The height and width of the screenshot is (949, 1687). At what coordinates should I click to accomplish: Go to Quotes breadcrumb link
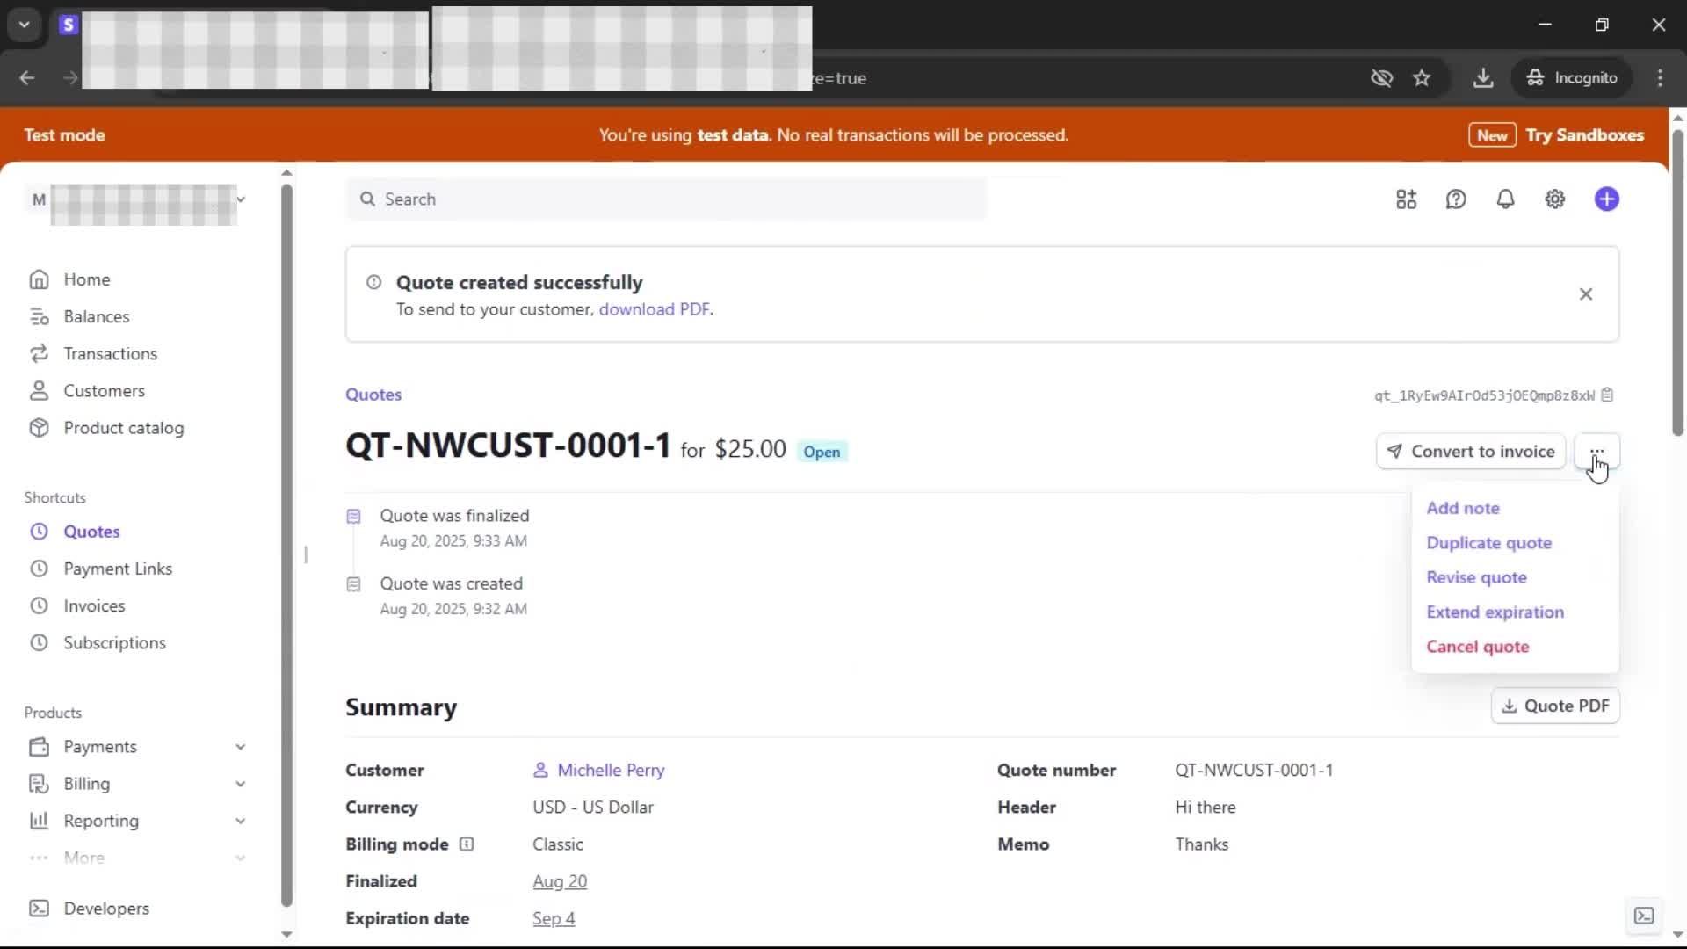click(373, 395)
